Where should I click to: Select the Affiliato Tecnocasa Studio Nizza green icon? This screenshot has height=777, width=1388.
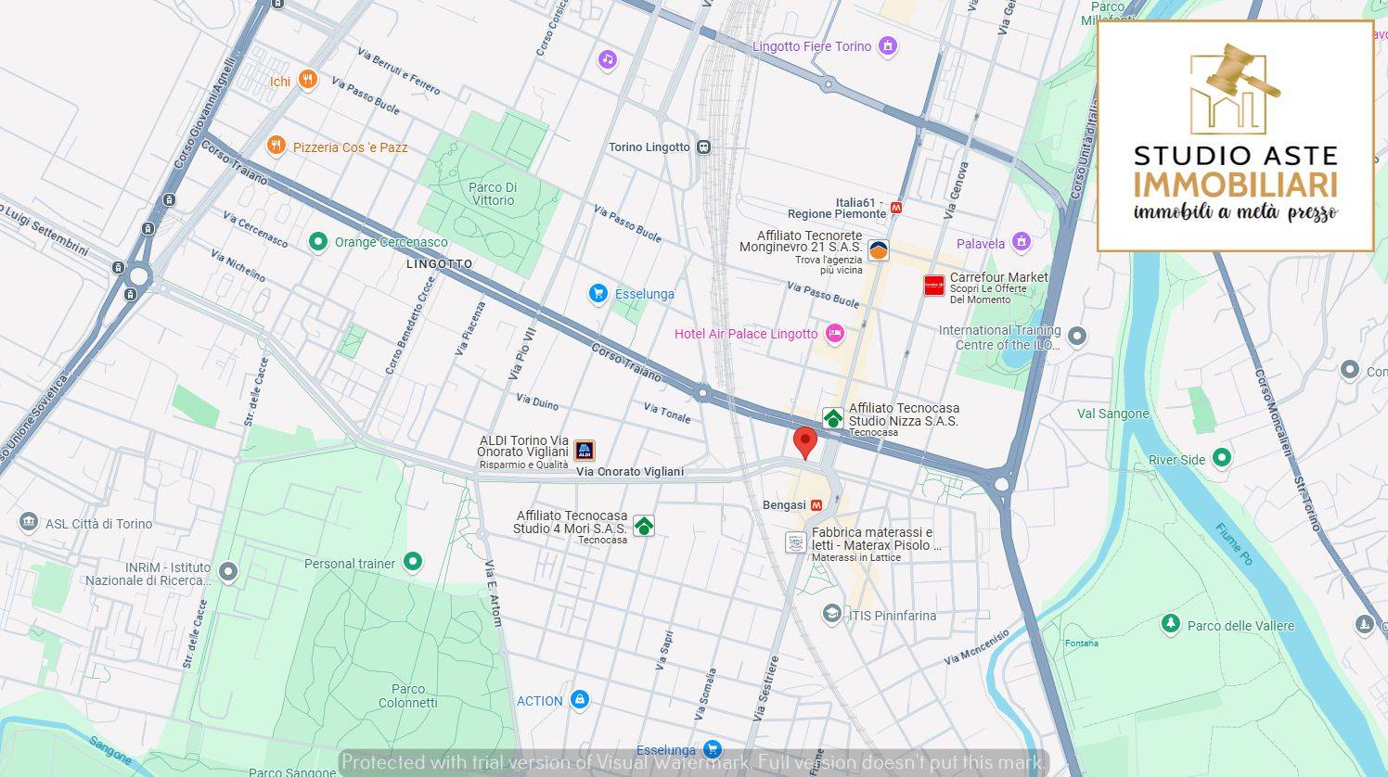tap(832, 417)
